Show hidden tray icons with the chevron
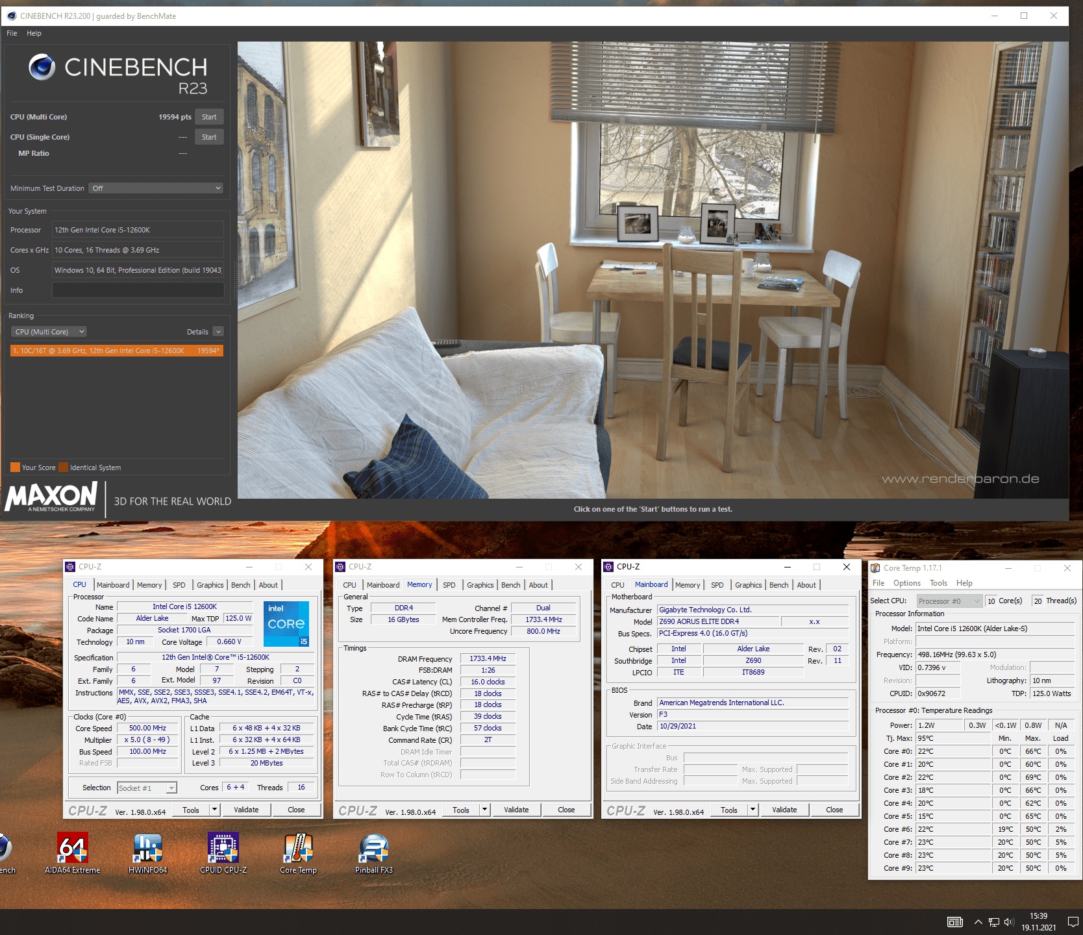Image resolution: width=1083 pixels, height=935 pixels. pyautogui.click(x=978, y=922)
